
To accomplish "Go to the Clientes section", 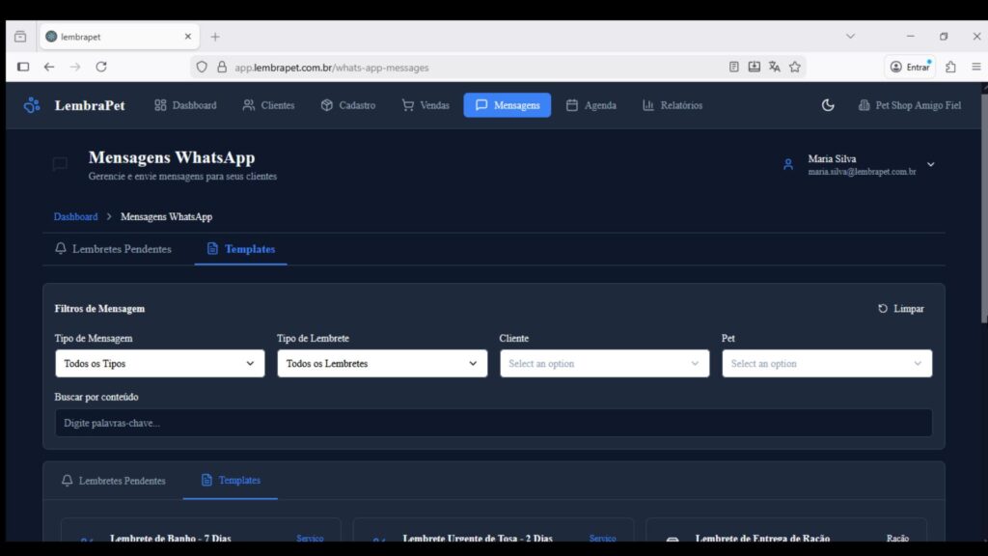I will (268, 105).
